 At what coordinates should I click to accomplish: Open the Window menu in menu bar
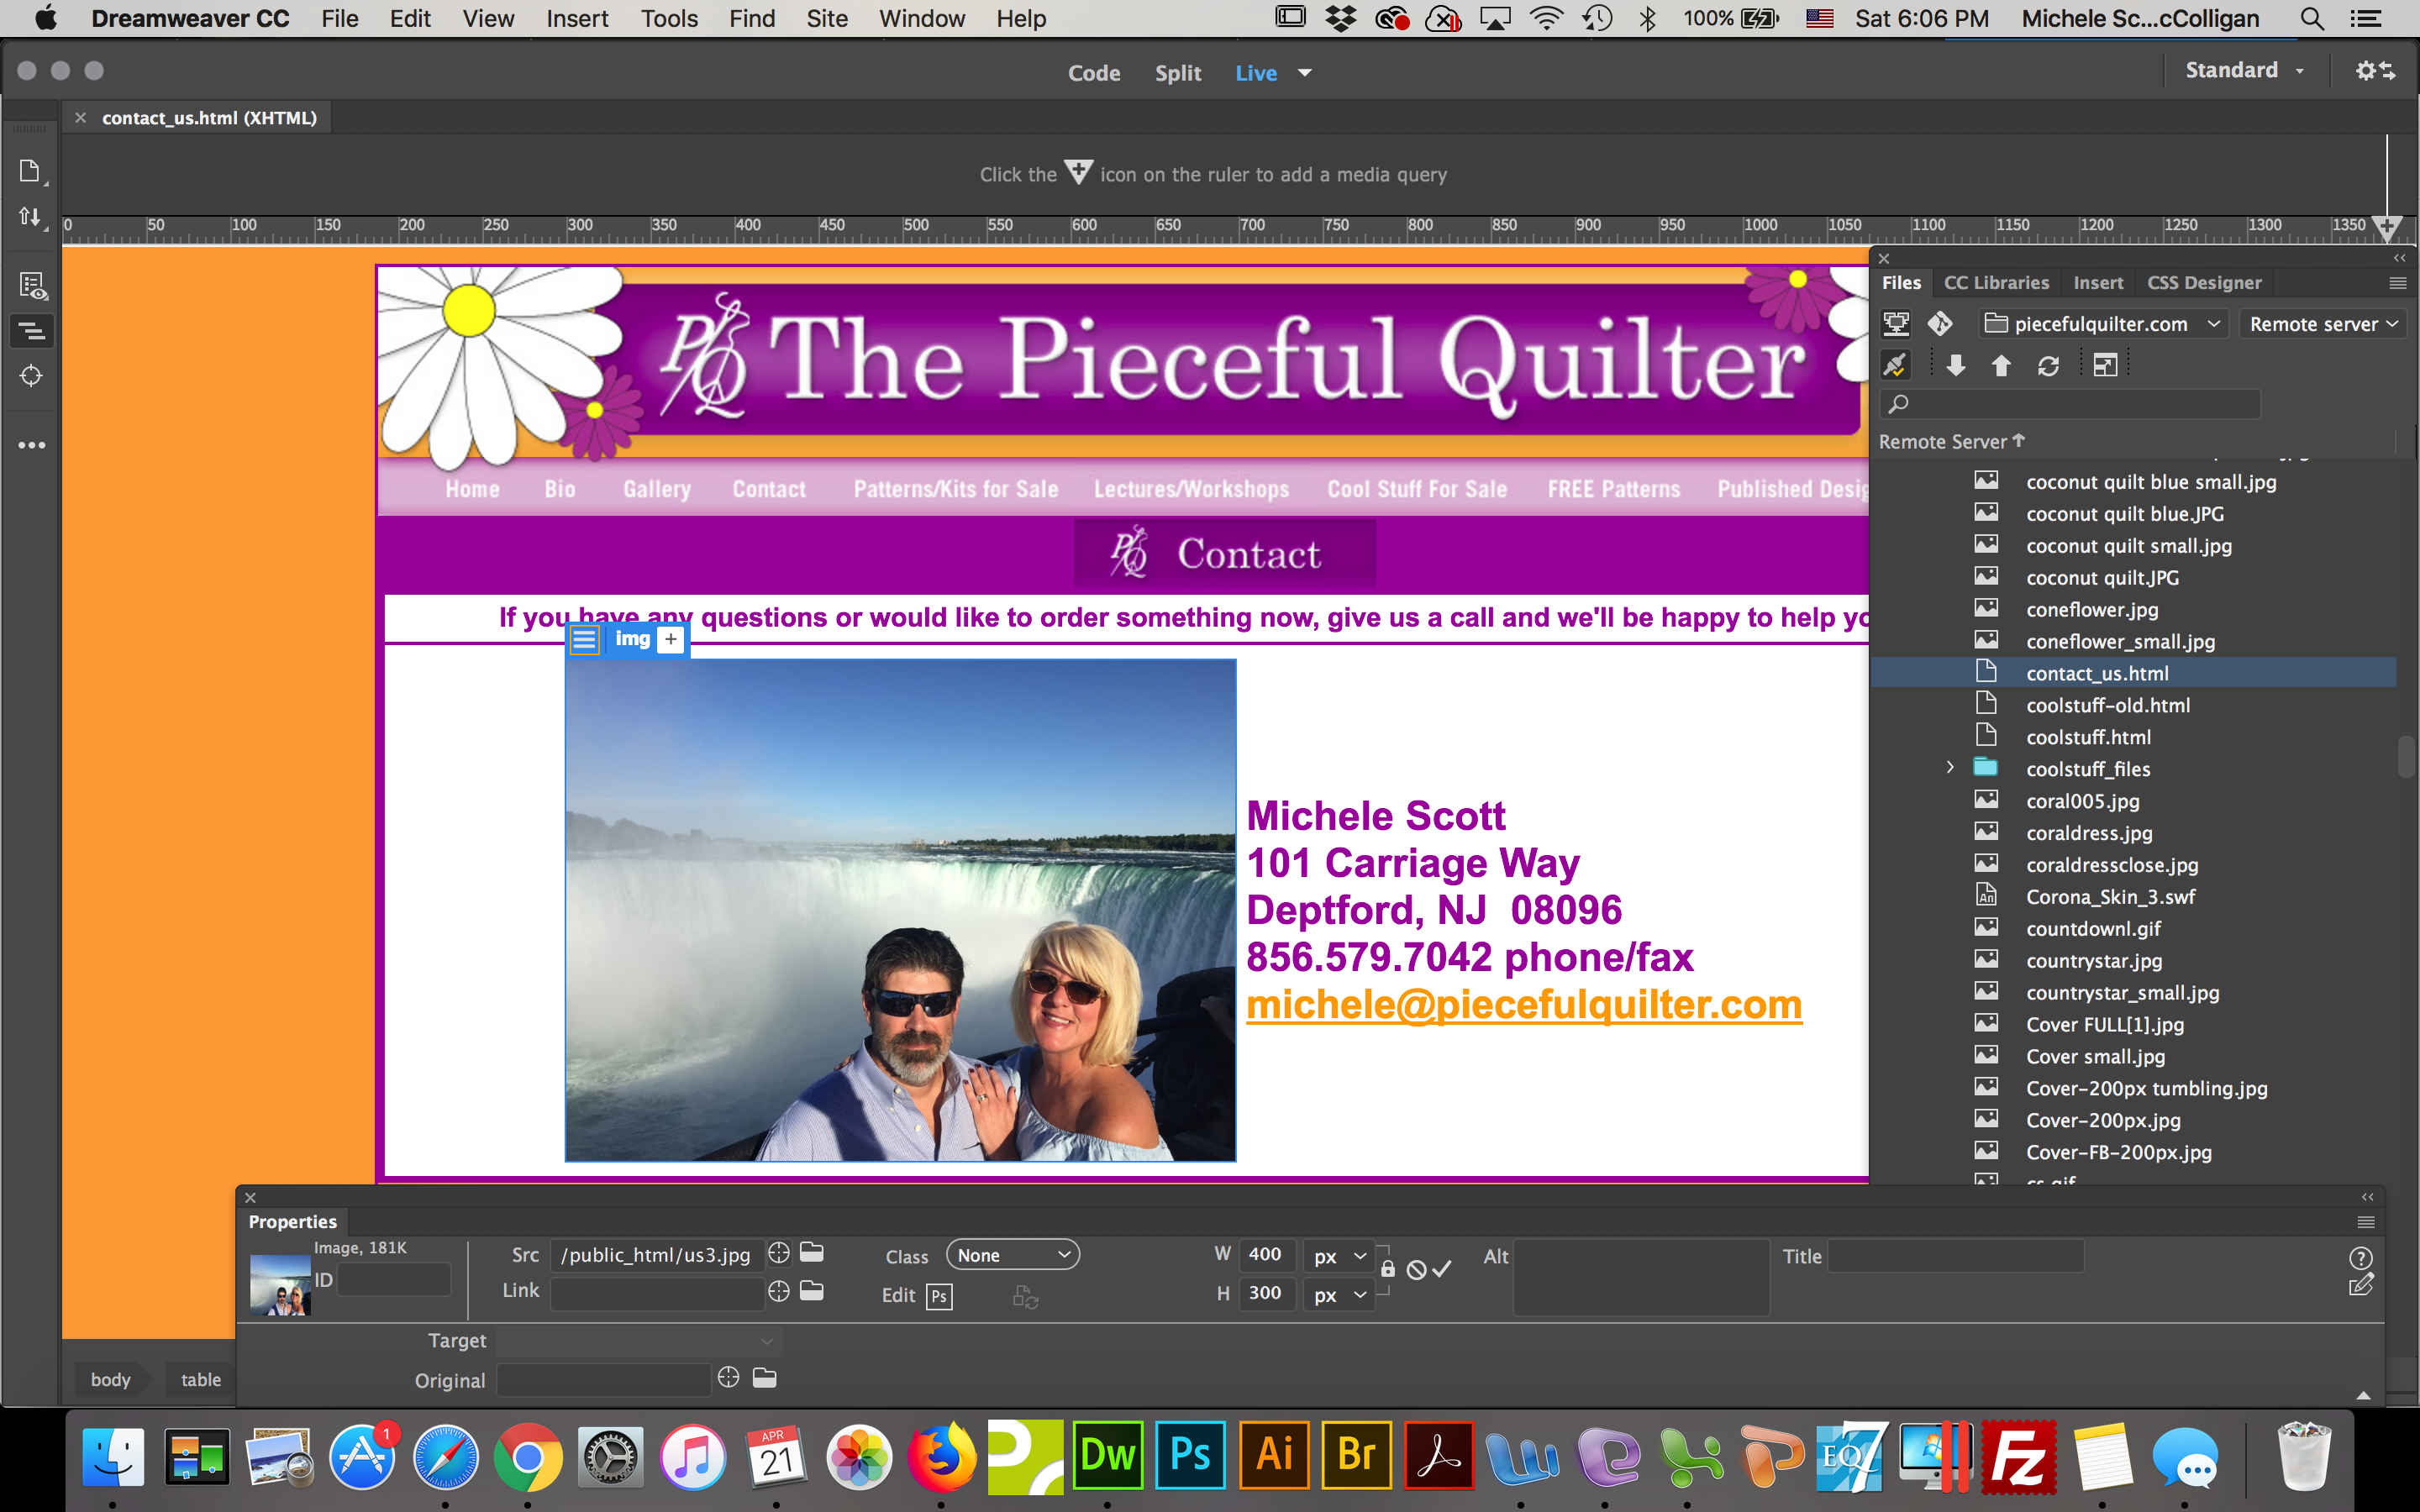(921, 18)
